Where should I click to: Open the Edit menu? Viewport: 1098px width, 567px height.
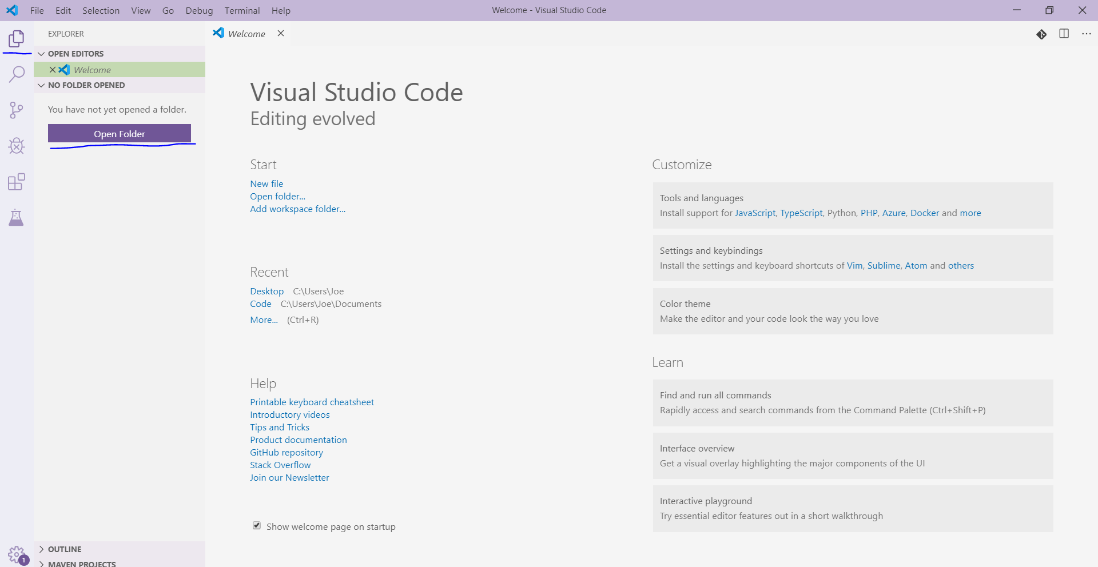63,10
